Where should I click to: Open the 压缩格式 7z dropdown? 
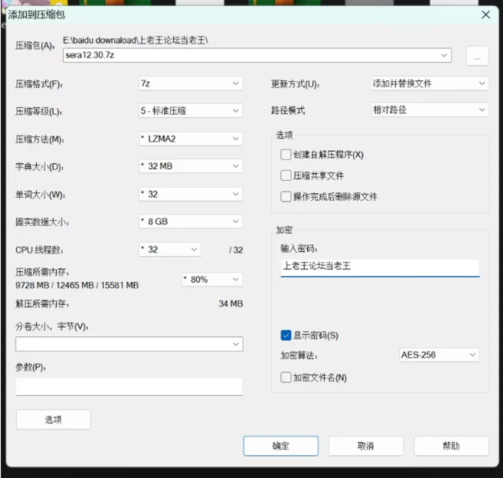click(x=191, y=84)
